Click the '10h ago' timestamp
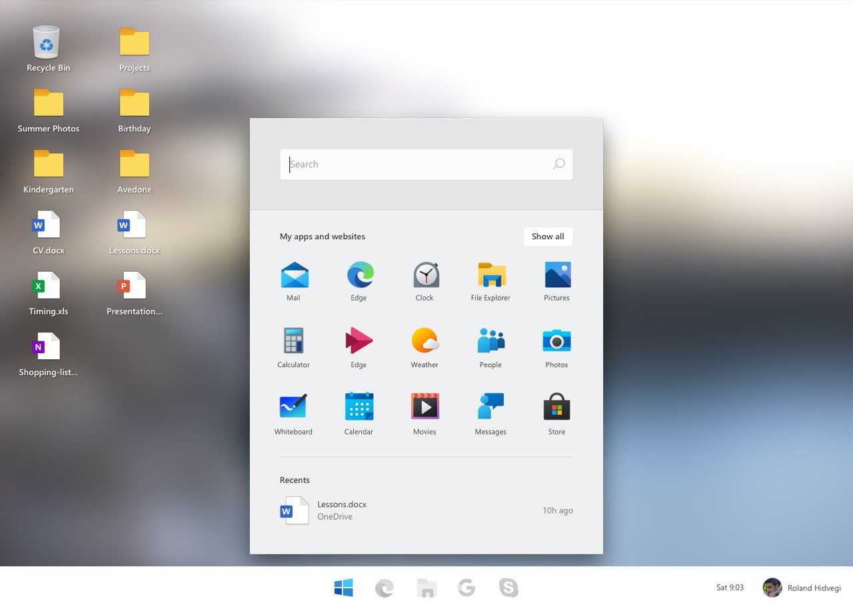The width and height of the screenshot is (853, 609). click(558, 510)
